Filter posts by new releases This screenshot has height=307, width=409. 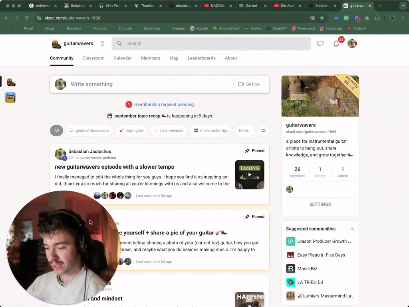coord(169,130)
